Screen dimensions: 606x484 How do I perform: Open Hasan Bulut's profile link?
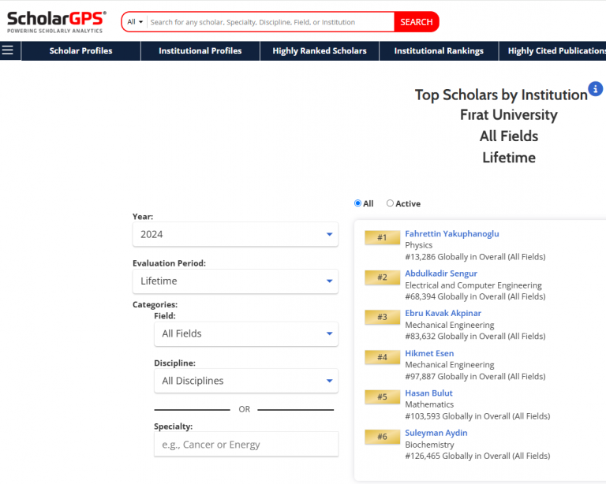(x=428, y=393)
